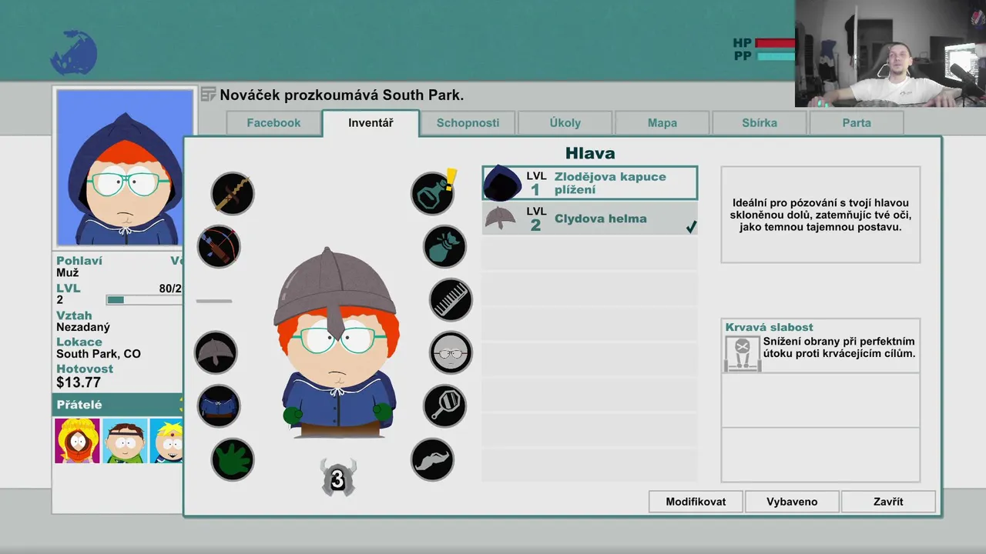Select the Clydova helma item row

click(x=590, y=219)
